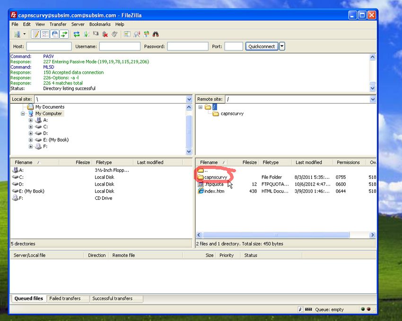The height and width of the screenshot is (321, 402).
Task: Open the Server menu
Action: click(x=78, y=25)
